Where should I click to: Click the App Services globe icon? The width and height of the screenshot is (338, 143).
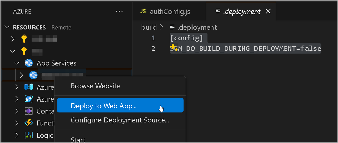pos(29,63)
